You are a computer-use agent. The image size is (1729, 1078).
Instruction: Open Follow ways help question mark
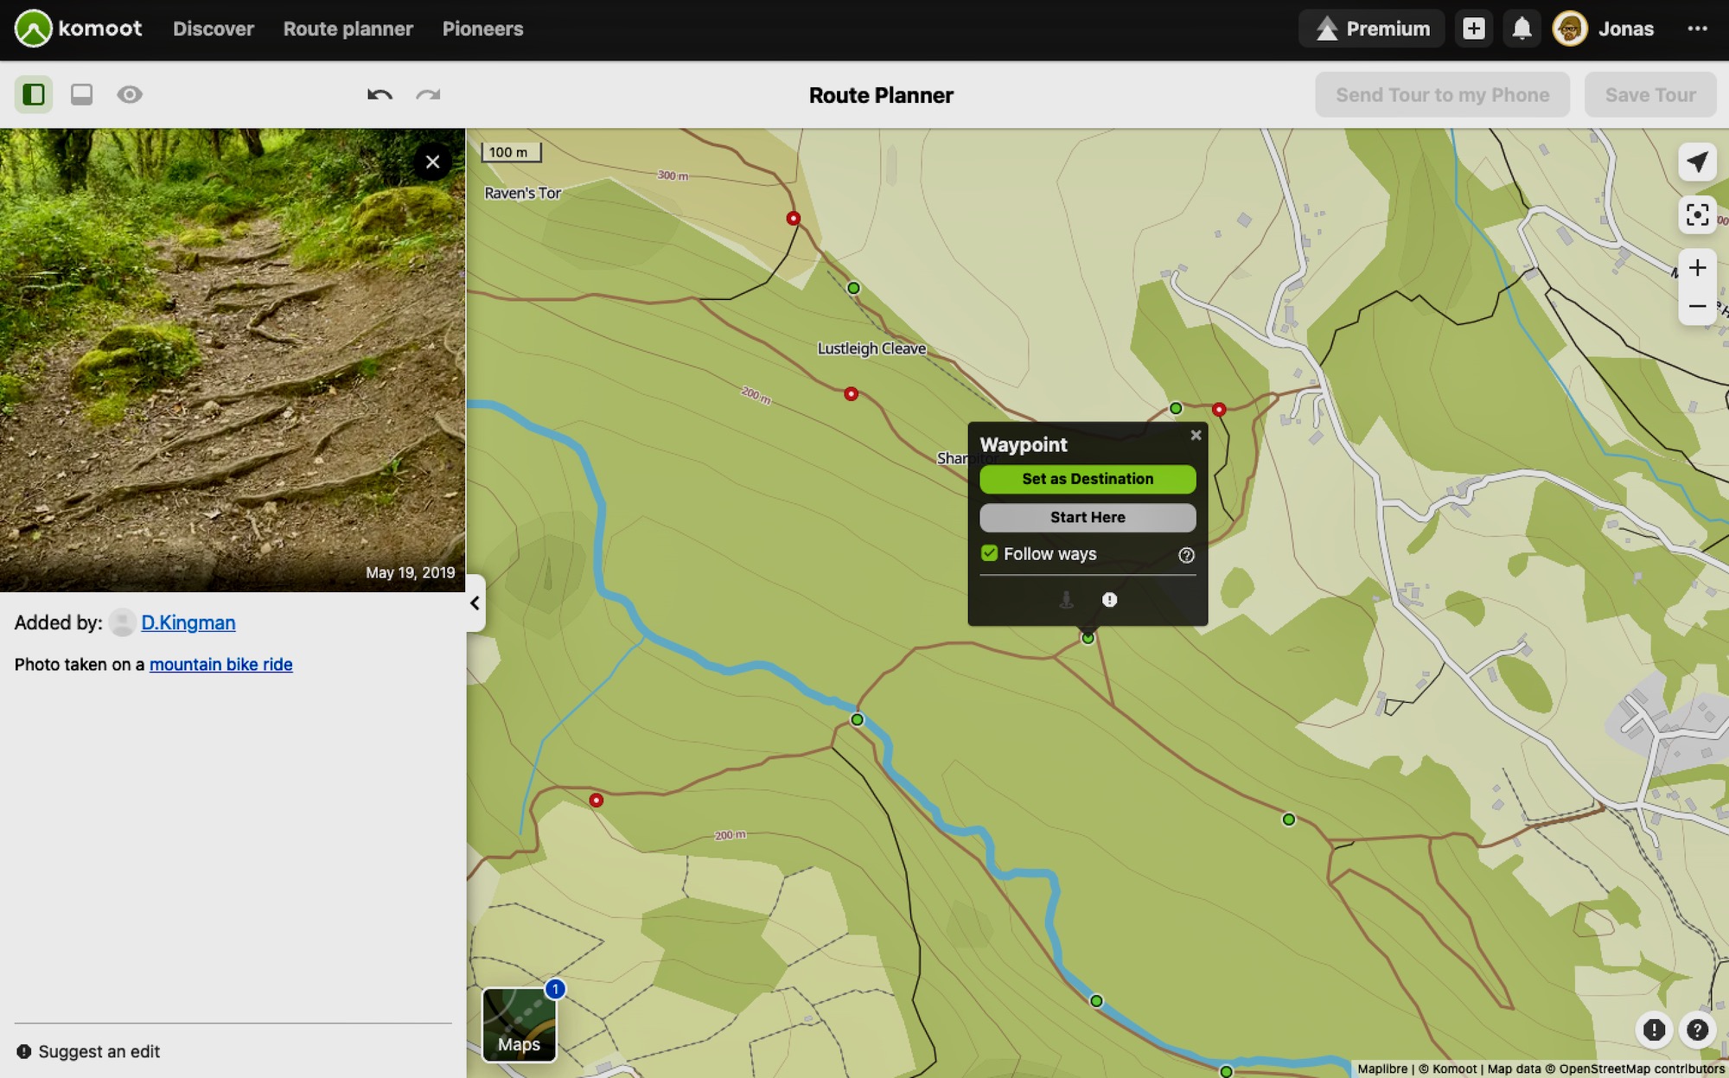coord(1186,555)
